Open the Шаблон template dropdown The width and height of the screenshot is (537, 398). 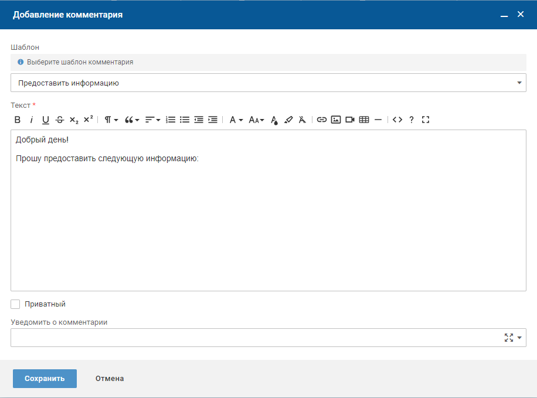coord(268,83)
